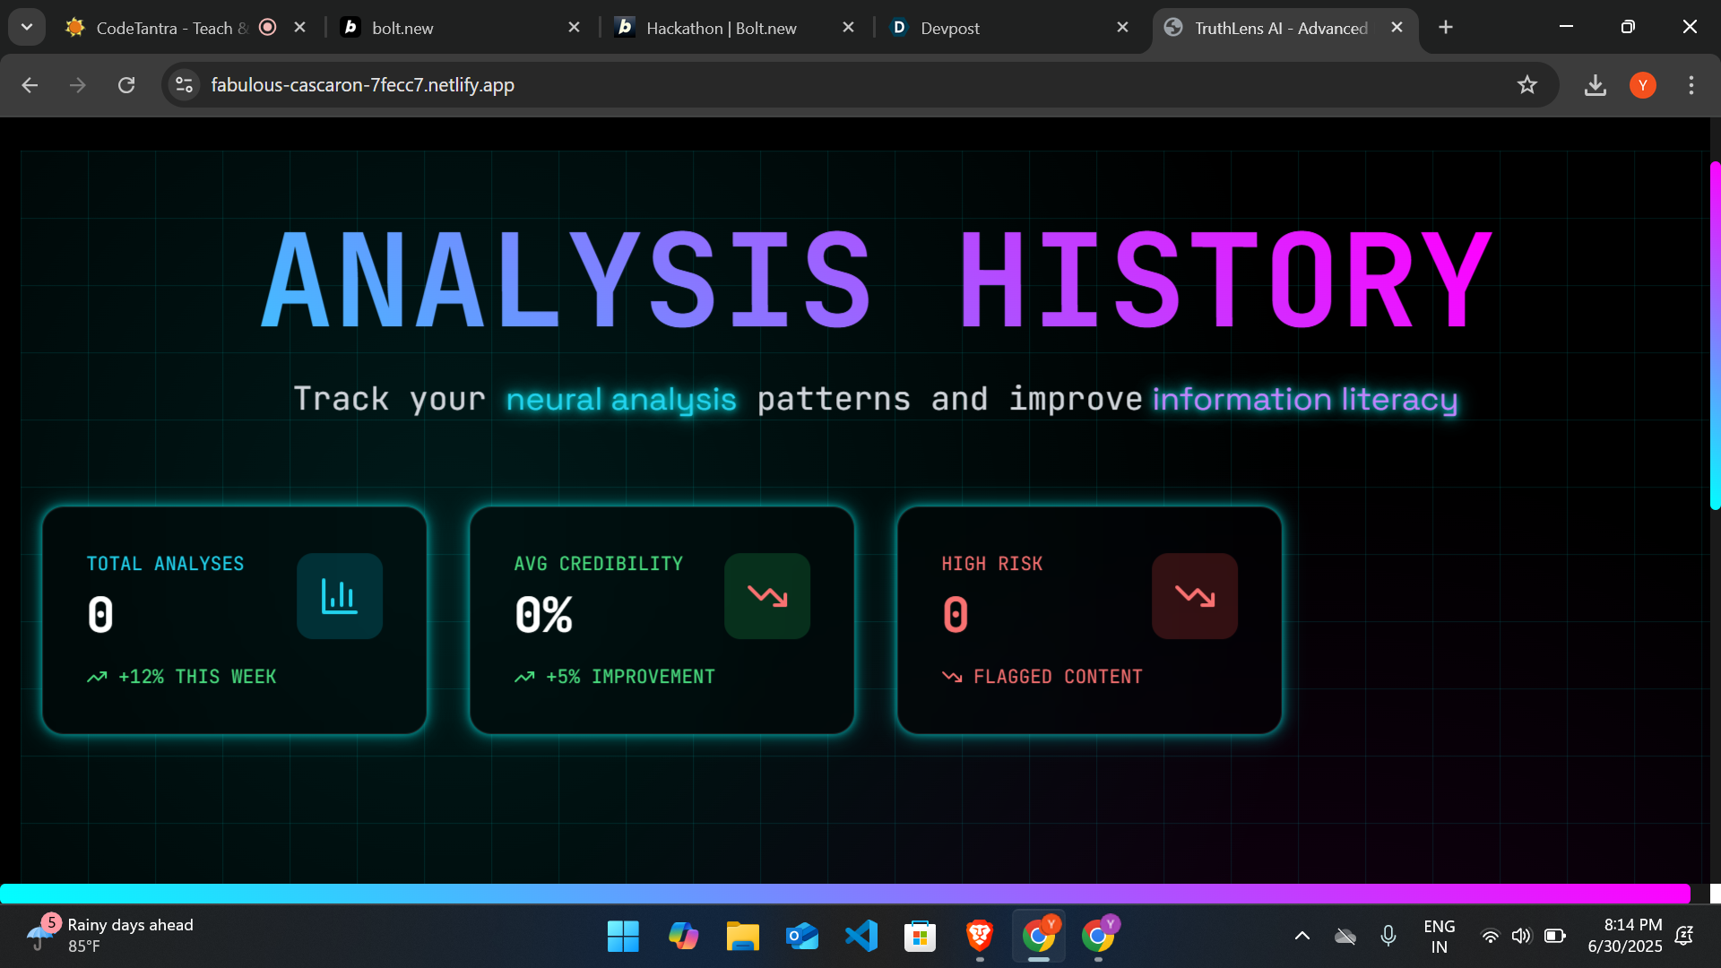Reload the current page

click(x=126, y=85)
